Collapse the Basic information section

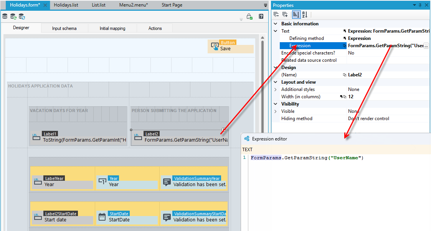(276, 24)
